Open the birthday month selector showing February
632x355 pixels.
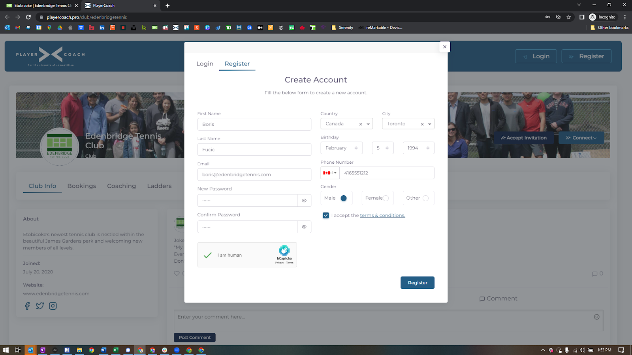[342, 148]
